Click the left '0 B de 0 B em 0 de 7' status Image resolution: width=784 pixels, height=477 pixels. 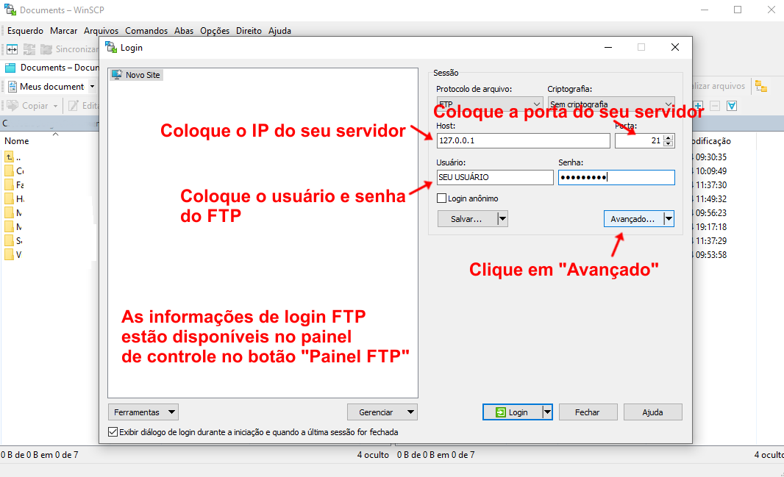pyautogui.click(x=40, y=454)
